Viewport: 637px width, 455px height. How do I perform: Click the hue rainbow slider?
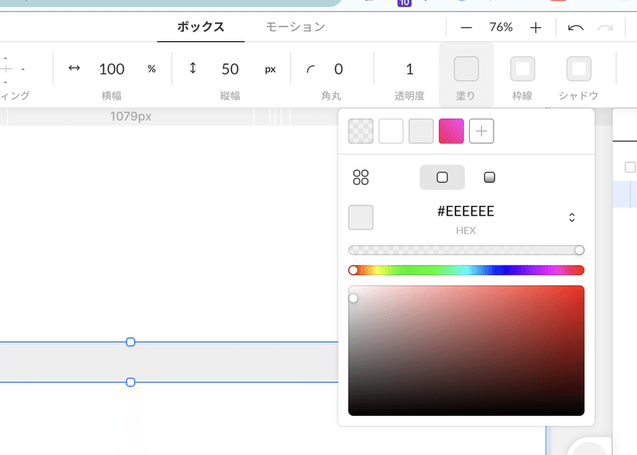coord(467,270)
